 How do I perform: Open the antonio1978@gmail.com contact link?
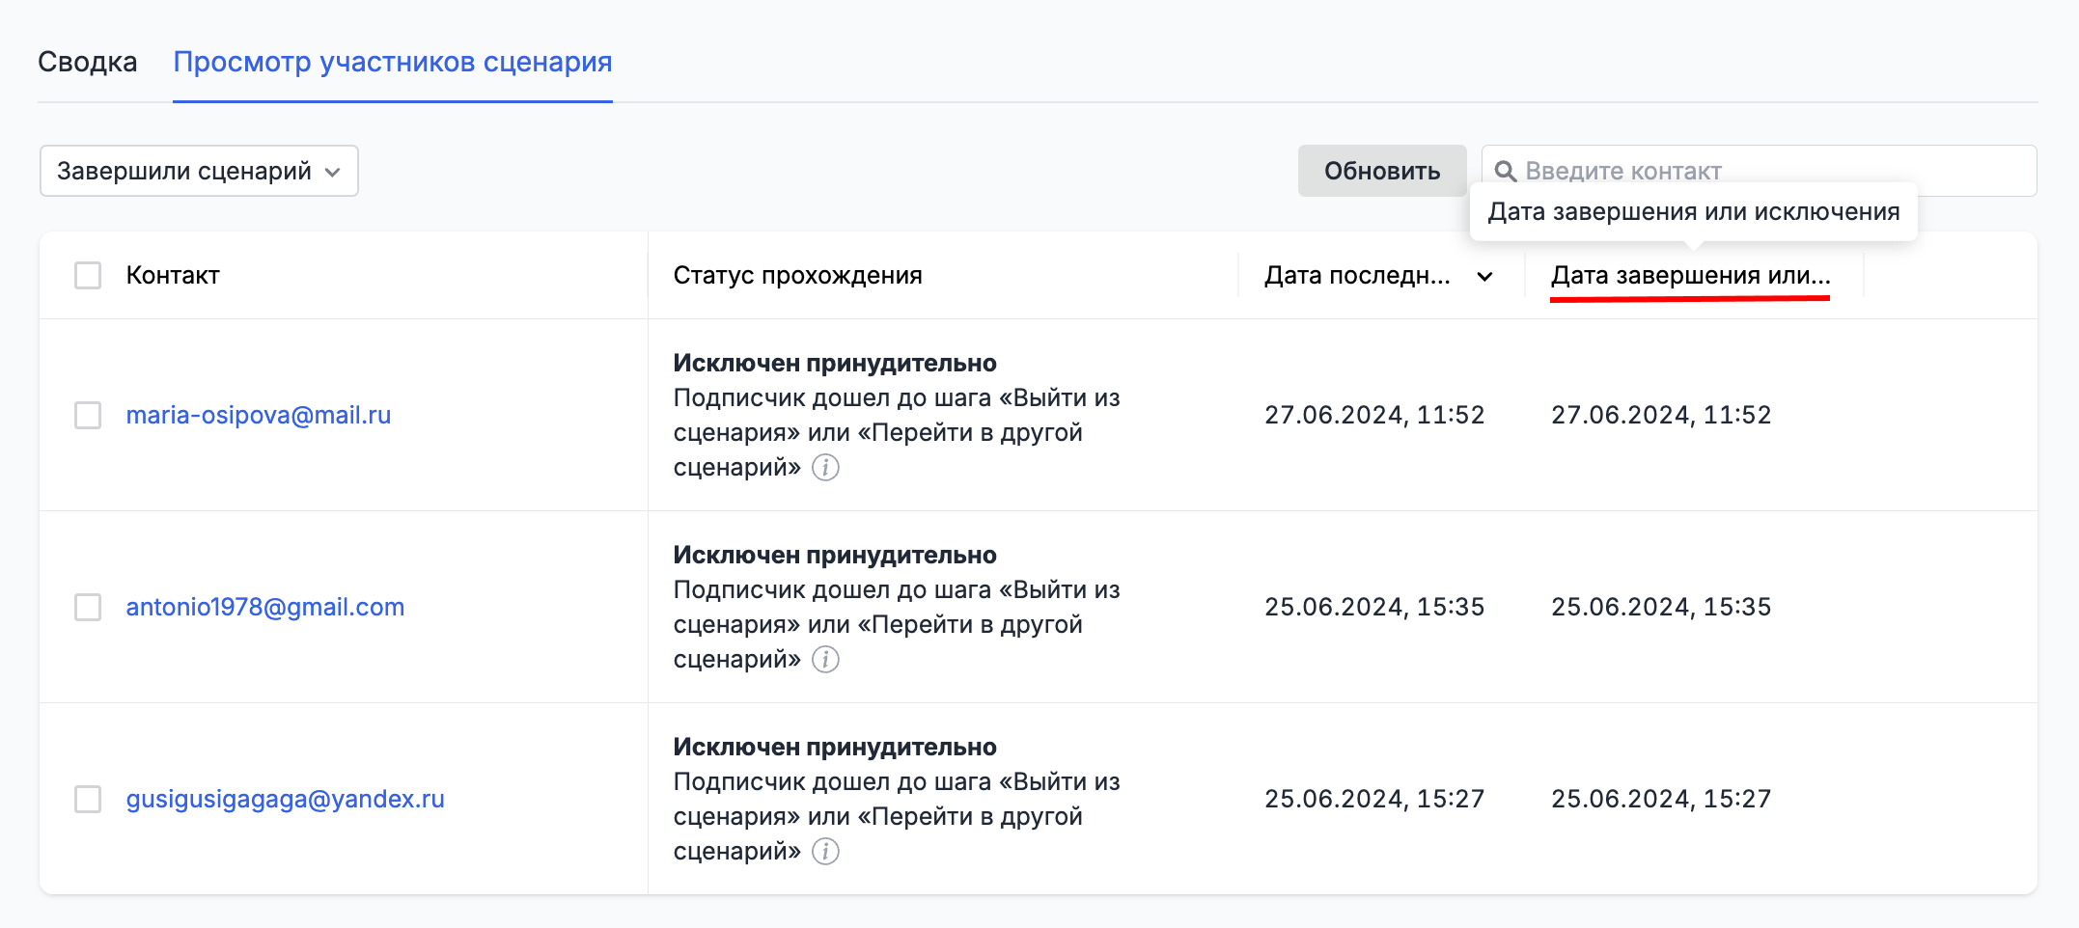click(x=264, y=608)
